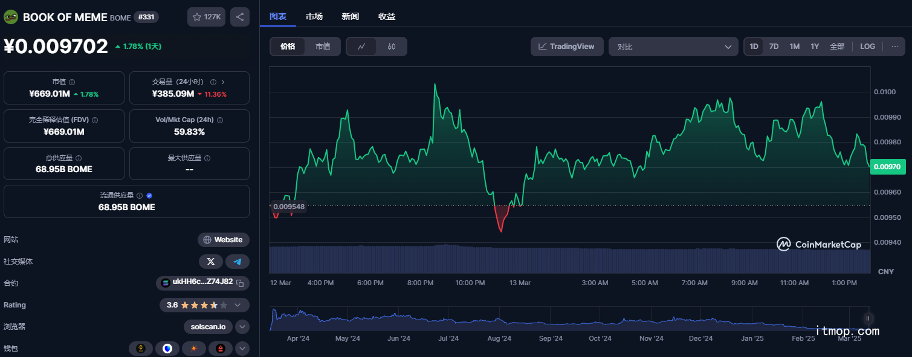Click the CoinMarketCap logo on chart

pyautogui.click(x=819, y=244)
